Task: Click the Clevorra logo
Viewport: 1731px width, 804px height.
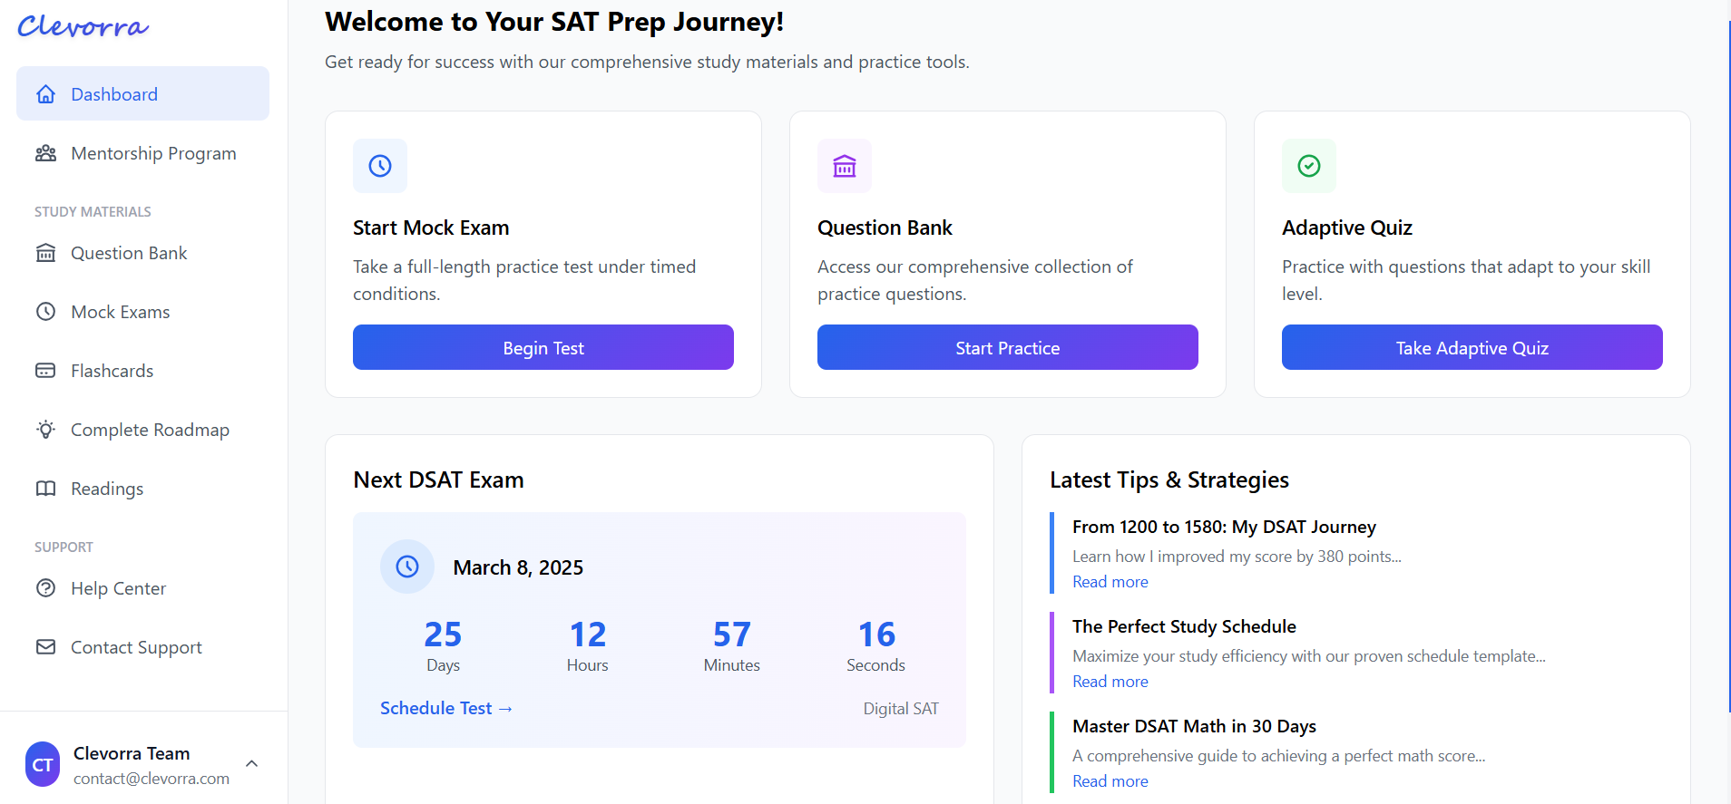Action: pos(83,27)
